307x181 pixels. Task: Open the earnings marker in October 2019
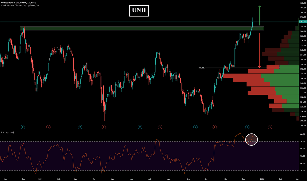pyautogui.click(x=214, y=127)
